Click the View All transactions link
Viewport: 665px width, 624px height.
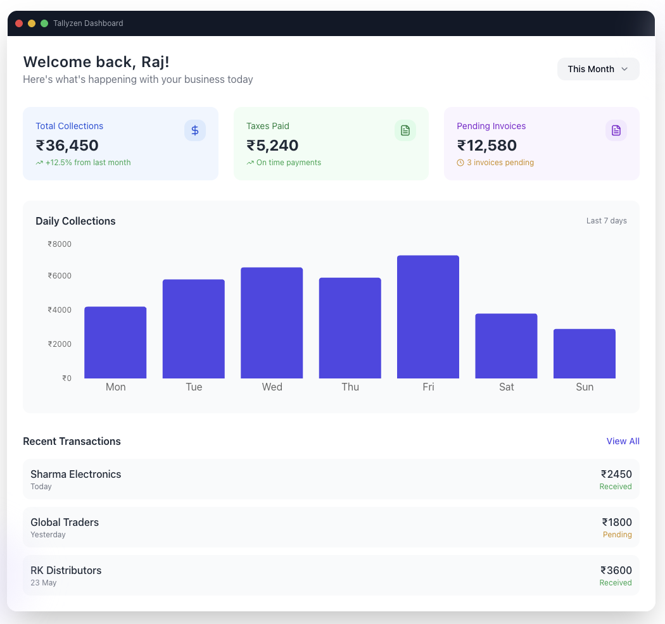click(x=623, y=441)
